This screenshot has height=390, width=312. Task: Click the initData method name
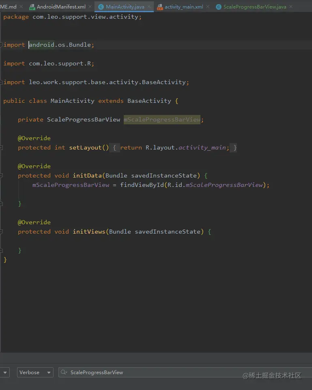(x=87, y=175)
